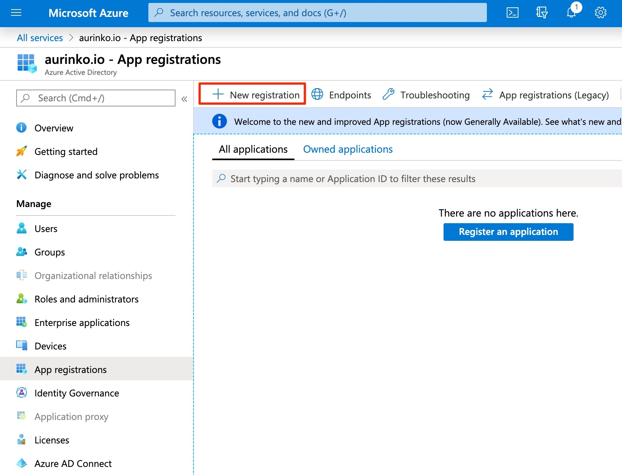Select the All applications tab
The width and height of the screenshot is (622, 475).
click(253, 149)
